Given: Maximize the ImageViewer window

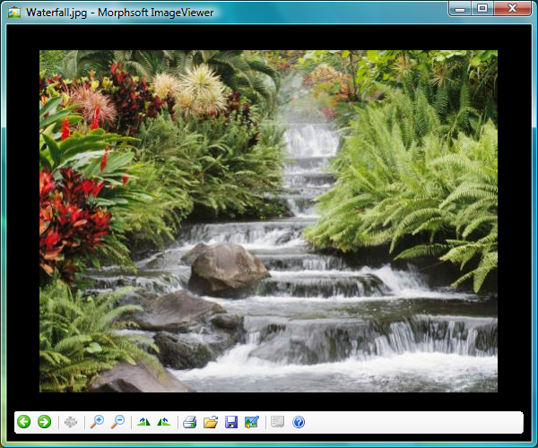Looking at the screenshot, I should 482,8.
